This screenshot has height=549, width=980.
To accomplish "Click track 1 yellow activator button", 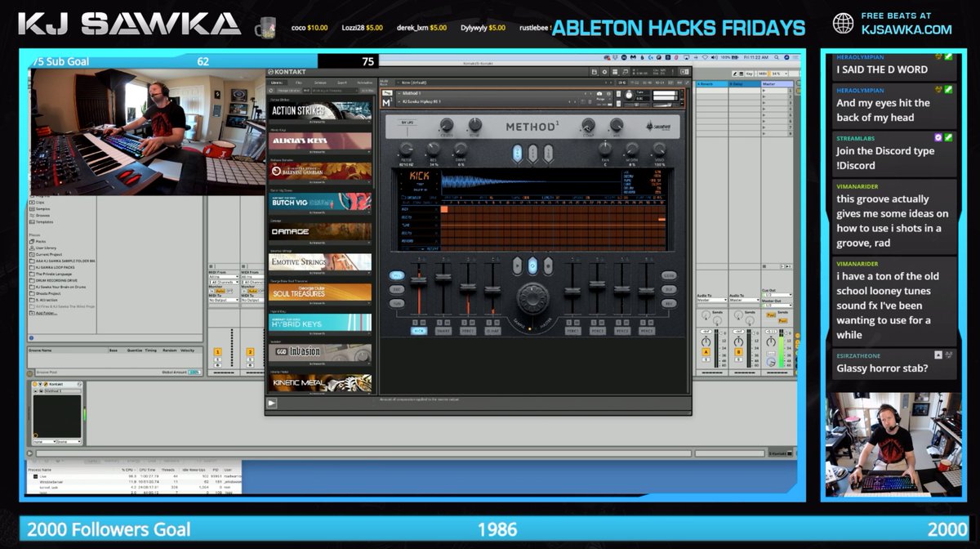I will pyautogui.click(x=217, y=351).
